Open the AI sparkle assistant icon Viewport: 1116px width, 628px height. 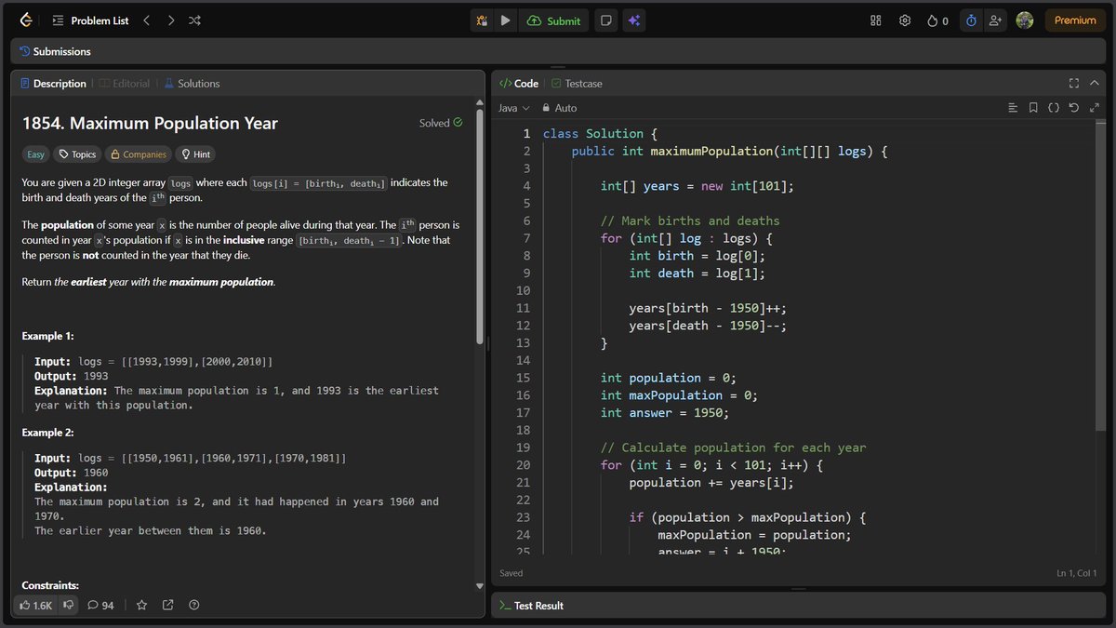pos(634,20)
